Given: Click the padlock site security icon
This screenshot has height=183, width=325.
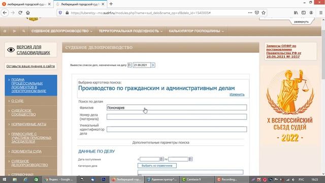Looking at the screenshot, I should coord(67,13).
